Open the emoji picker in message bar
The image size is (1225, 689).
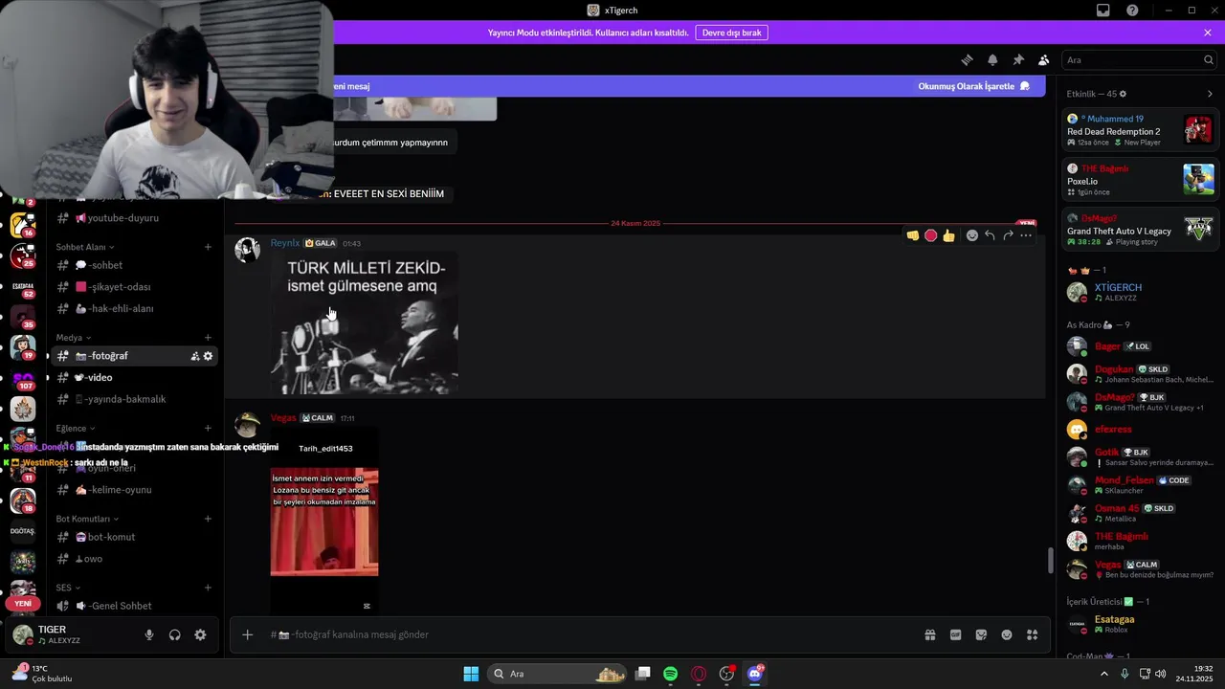coord(1007,634)
